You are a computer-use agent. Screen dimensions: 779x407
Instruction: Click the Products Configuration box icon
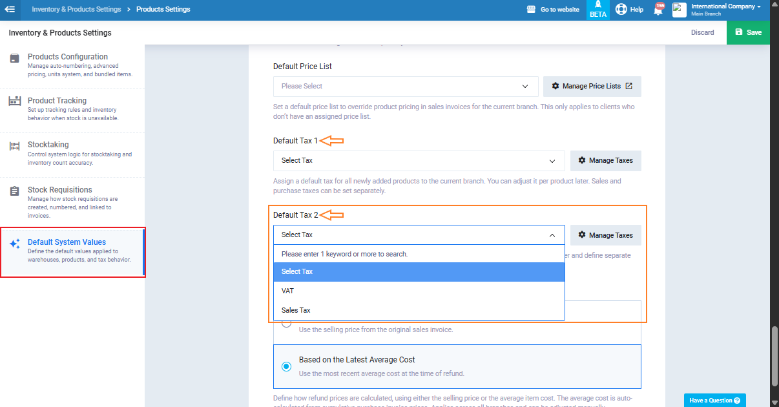click(14, 59)
